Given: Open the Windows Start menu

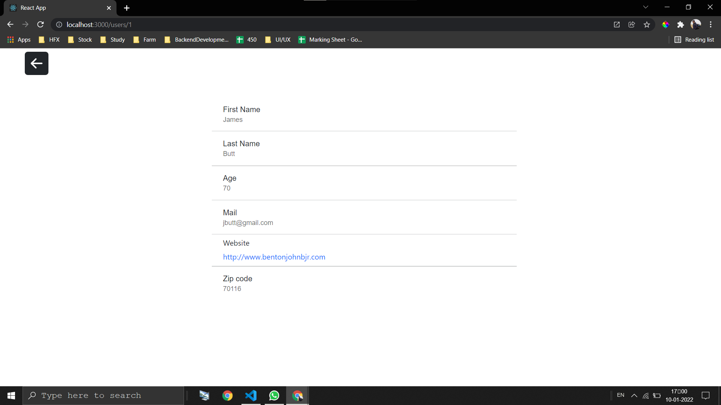Looking at the screenshot, I should [11, 395].
